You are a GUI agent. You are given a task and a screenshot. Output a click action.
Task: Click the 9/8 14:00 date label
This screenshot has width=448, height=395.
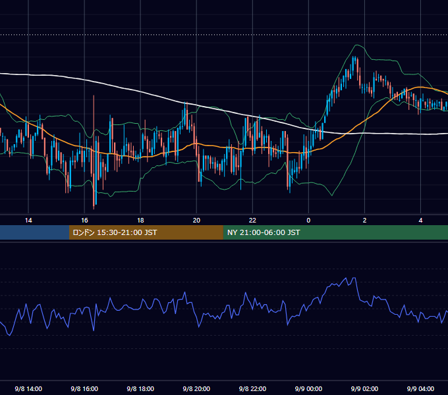point(28,388)
